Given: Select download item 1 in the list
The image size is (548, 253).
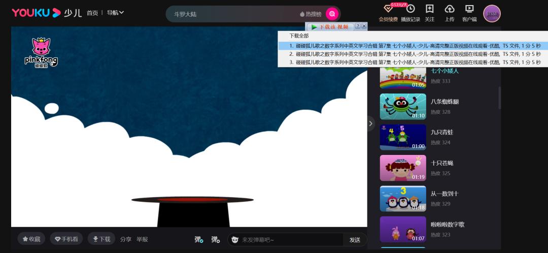Looking at the screenshot, I should tap(413, 46).
